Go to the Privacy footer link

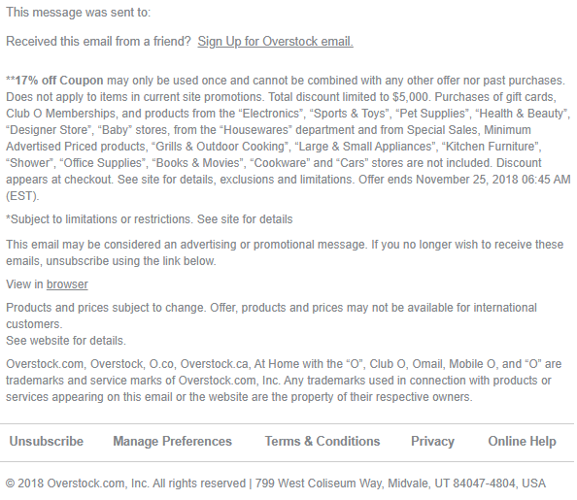tap(433, 441)
